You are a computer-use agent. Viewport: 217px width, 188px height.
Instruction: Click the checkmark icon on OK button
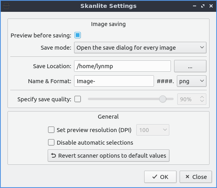pos(155,177)
